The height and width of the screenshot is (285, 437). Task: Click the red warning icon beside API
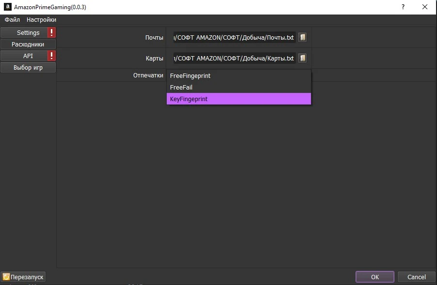[51, 56]
